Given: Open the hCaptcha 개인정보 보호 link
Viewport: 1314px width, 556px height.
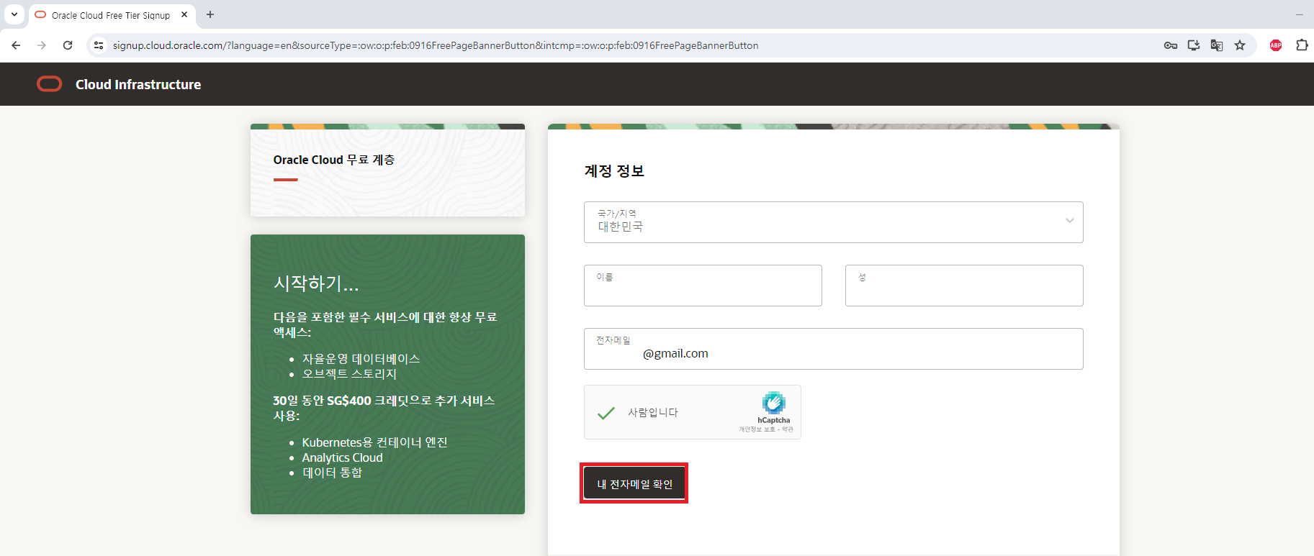Looking at the screenshot, I should 757,429.
